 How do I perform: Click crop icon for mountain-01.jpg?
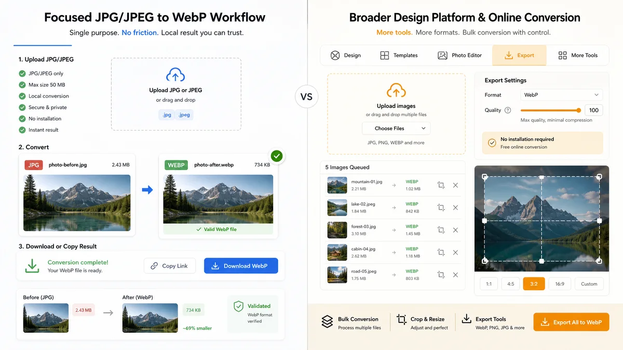pos(441,185)
